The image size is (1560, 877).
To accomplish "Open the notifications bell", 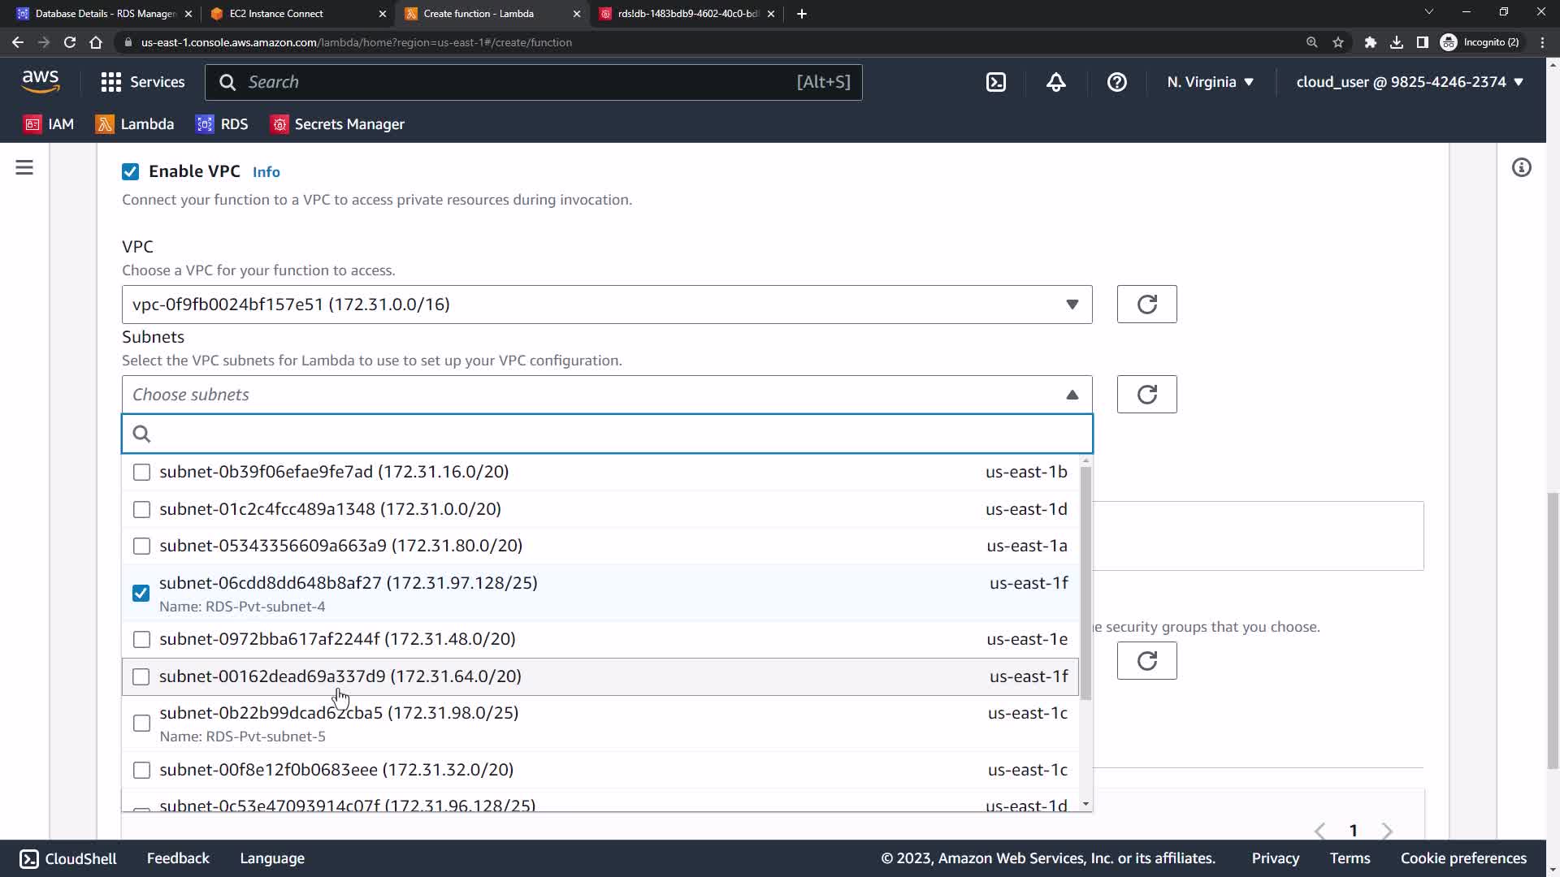I will pos(1055,82).
